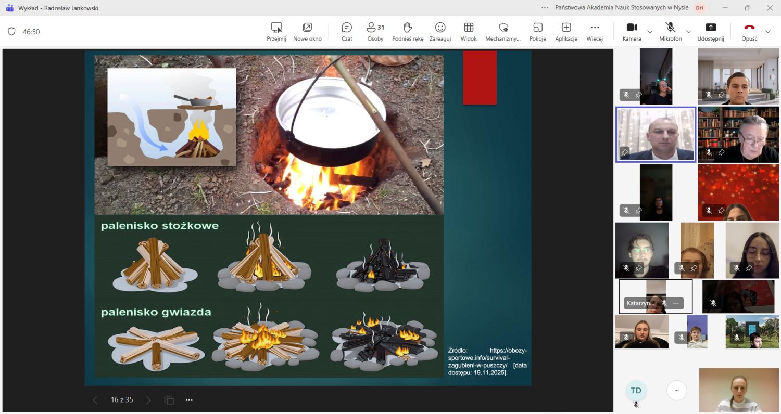This screenshot has height=414, width=781.
Task: Open the Czat chat panel
Action: [347, 31]
